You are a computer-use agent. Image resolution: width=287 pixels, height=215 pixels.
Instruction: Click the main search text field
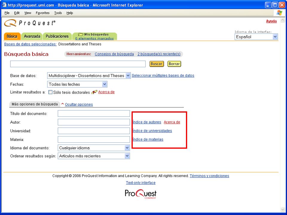pyautogui.click(x=78, y=64)
